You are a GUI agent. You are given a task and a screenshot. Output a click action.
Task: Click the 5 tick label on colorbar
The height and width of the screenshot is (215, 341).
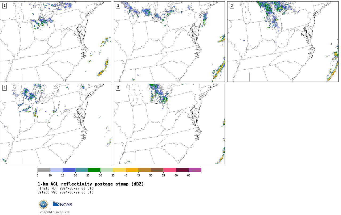tap(38, 175)
